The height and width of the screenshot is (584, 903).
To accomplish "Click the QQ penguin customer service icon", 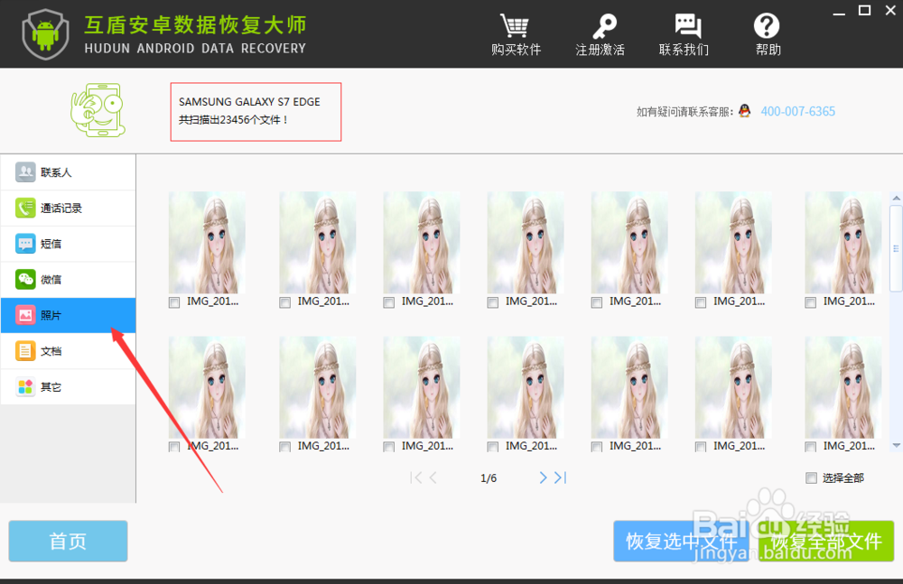I will point(745,111).
